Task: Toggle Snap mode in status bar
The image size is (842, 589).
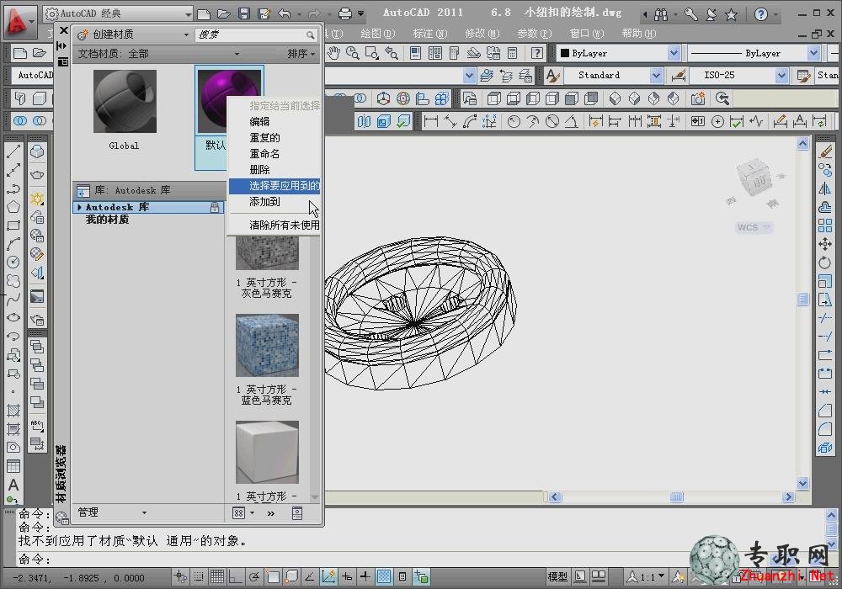Action: pos(199,576)
